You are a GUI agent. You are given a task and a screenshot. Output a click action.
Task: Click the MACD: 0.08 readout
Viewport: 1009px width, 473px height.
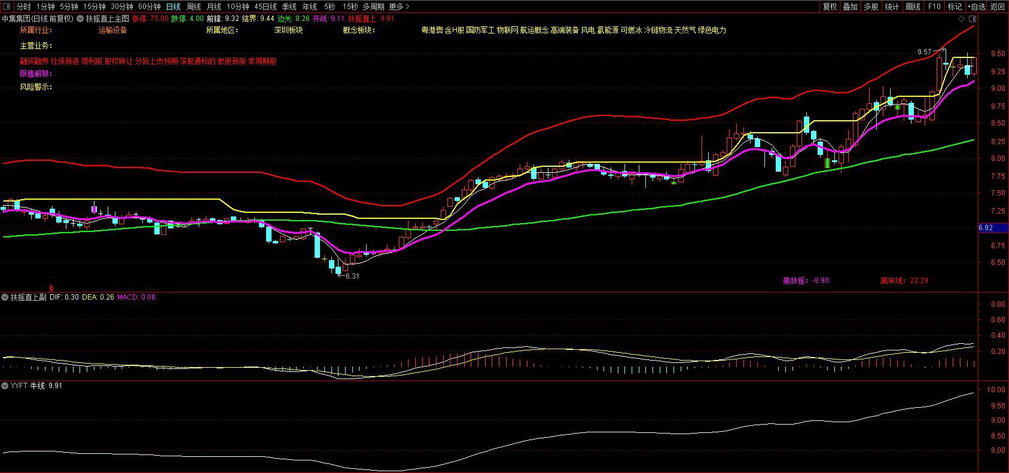(136, 297)
